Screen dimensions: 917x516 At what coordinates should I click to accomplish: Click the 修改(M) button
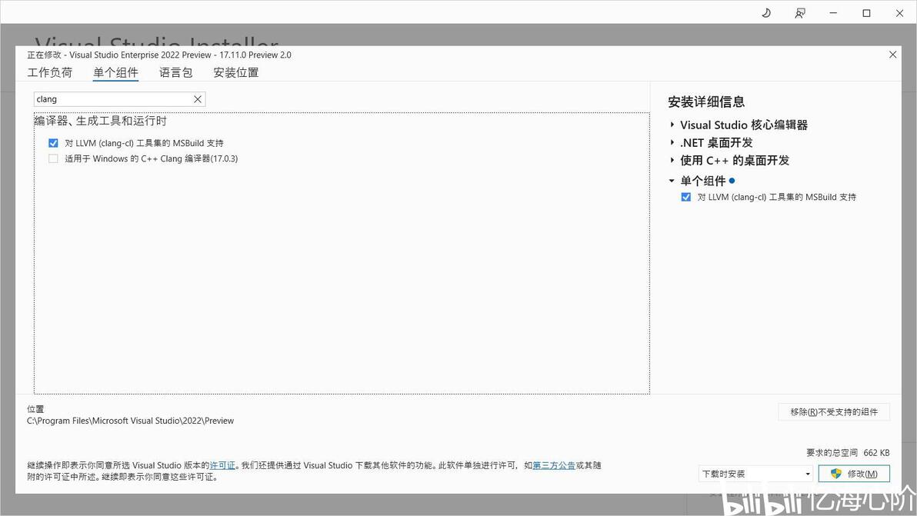pos(854,474)
